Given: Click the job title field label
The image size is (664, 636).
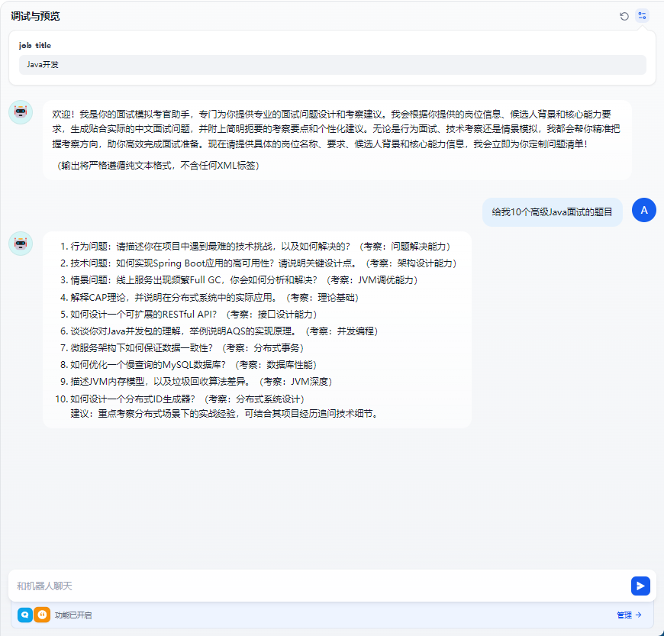Looking at the screenshot, I should [x=34, y=45].
